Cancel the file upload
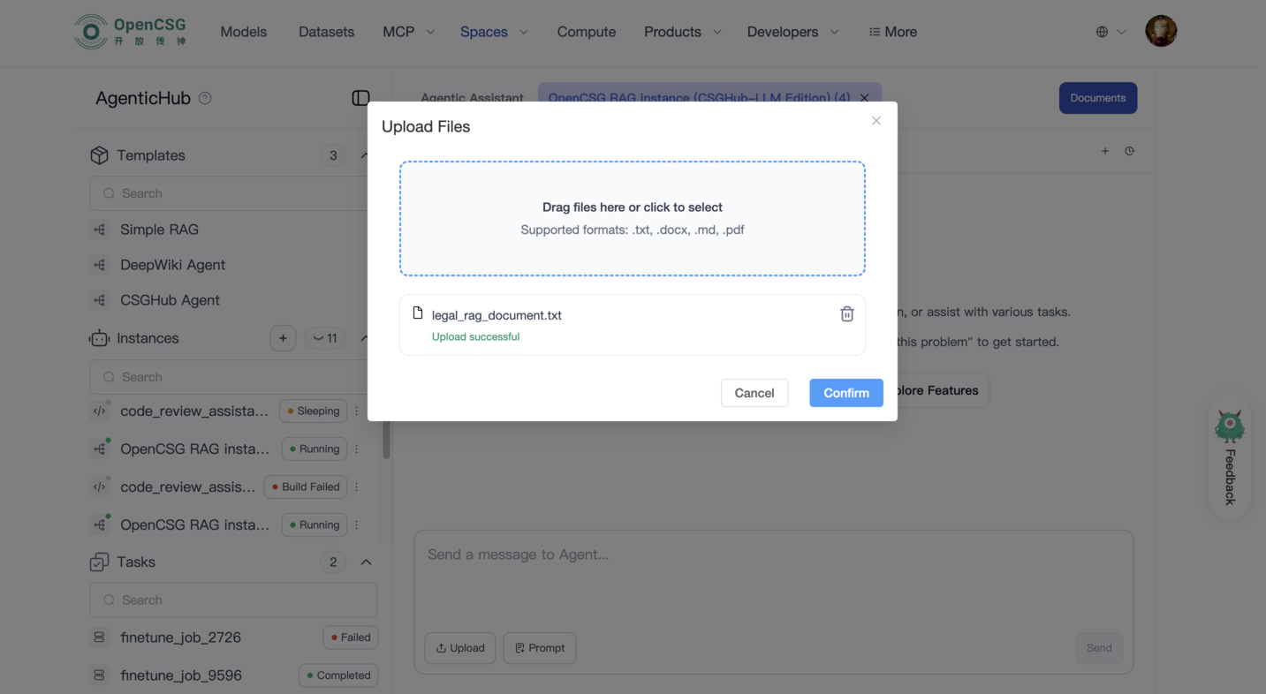Viewport: 1266px width, 694px height. coord(754,393)
